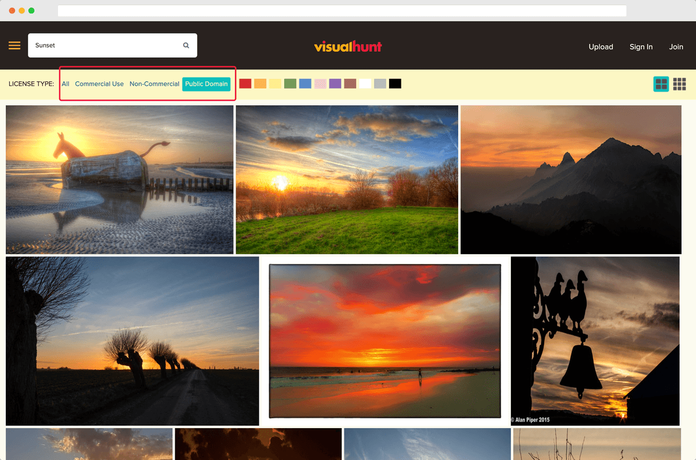Filter by Commercial Use license
This screenshot has width=696, height=460.
click(x=99, y=84)
